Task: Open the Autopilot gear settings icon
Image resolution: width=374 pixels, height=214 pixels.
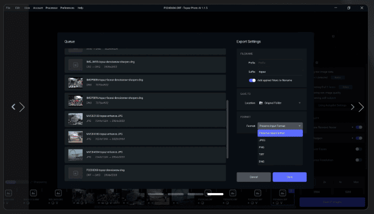Action: pos(317,63)
